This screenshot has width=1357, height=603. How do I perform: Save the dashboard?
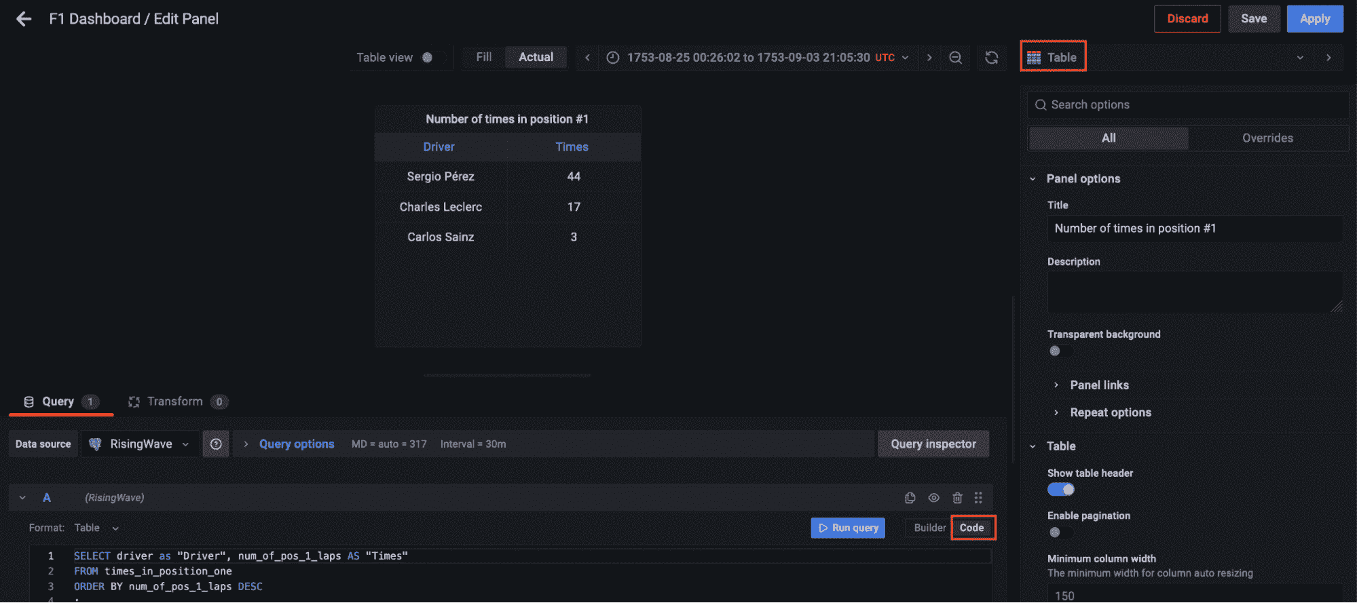pos(1254,19)
